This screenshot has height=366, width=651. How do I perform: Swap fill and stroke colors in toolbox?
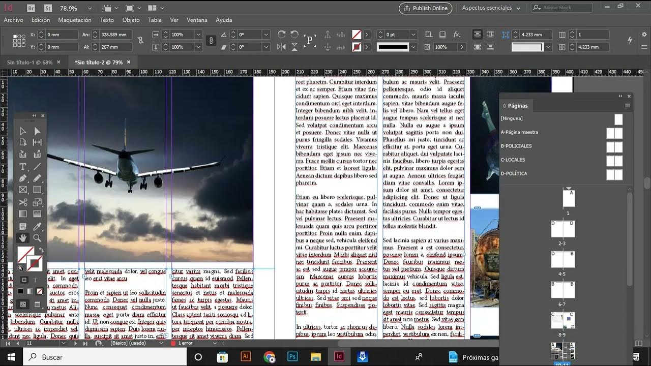(x=41, y=250)
